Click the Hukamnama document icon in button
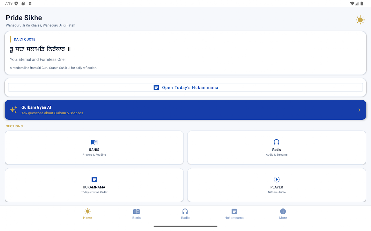Screen dimensions: 371x231 click(x=156, y=87)
